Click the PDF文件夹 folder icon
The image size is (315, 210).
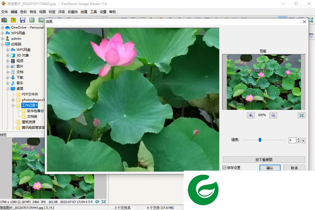pos(18,94)
